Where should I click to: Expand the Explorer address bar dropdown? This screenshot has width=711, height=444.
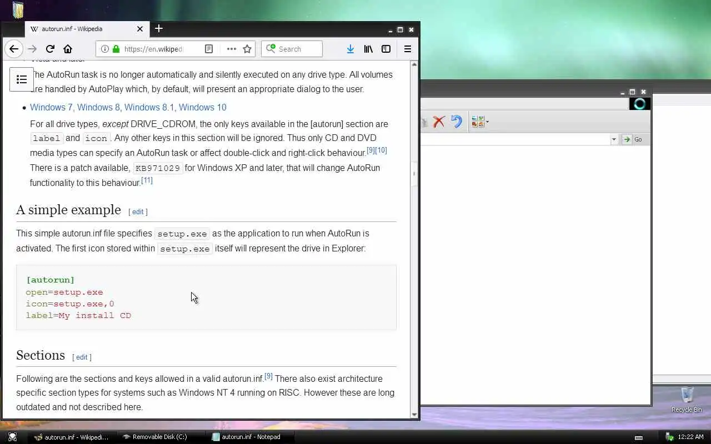tap(614, 139)
